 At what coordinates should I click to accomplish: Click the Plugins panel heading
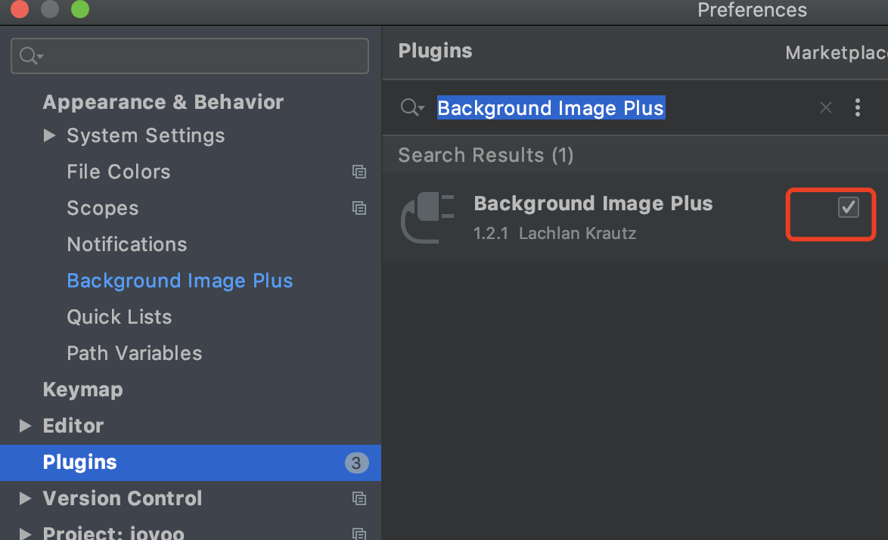pyautogui.click(x=435, y=51)
